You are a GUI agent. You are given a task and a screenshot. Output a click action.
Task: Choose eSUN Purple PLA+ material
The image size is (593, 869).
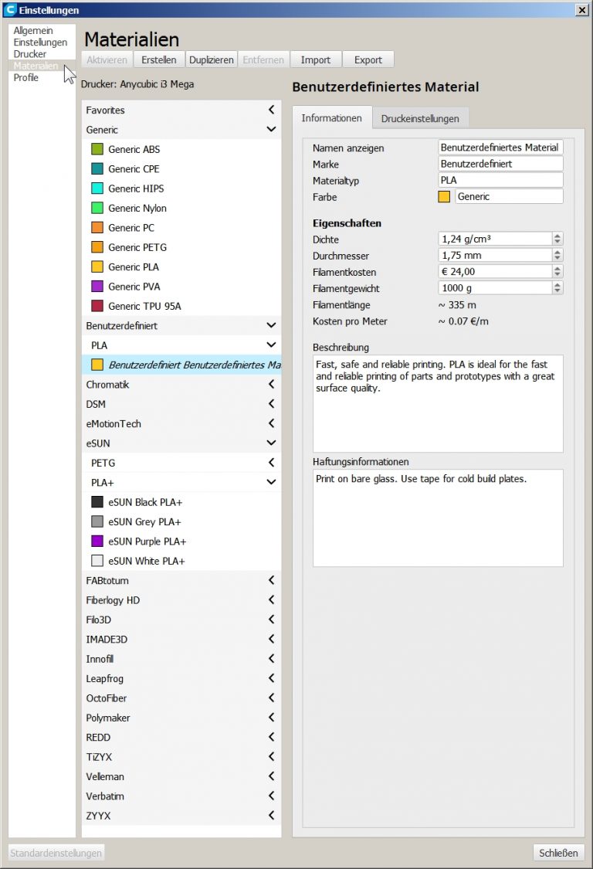pos(147,541)
